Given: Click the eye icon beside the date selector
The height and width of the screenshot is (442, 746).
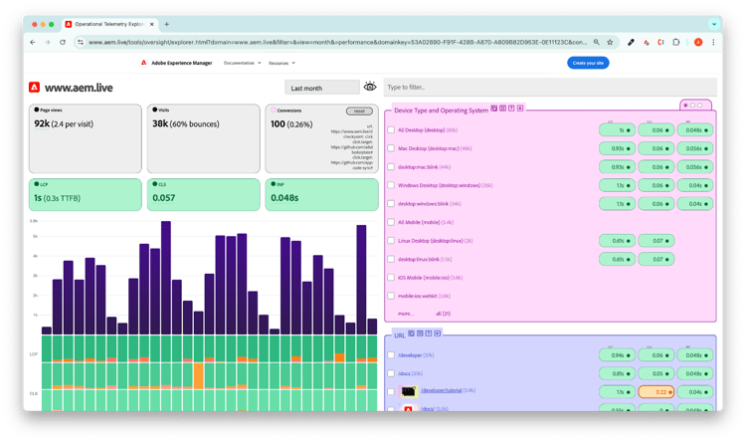Looking at the screenshot, I should pyautogui.click(x=370, y=88).
